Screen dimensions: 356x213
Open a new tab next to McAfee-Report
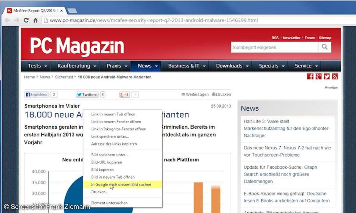point(72,11)
